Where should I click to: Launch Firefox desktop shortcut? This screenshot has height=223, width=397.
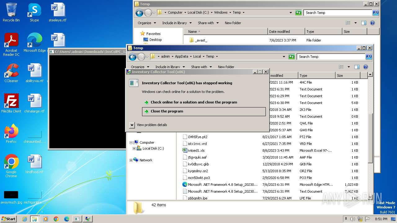pos(11,134)
